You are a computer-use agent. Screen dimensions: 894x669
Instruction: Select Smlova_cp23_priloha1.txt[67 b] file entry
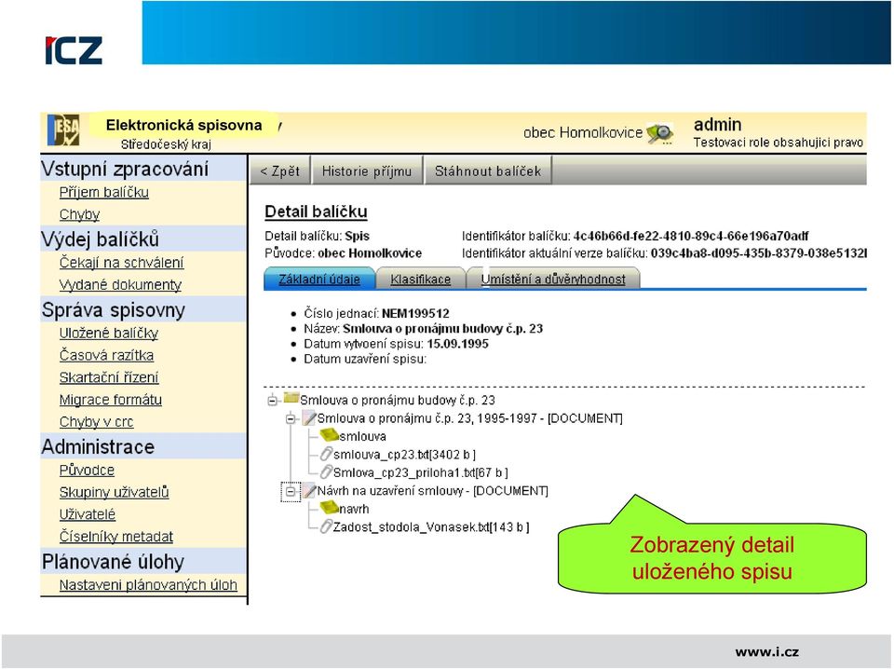(420, 472)
